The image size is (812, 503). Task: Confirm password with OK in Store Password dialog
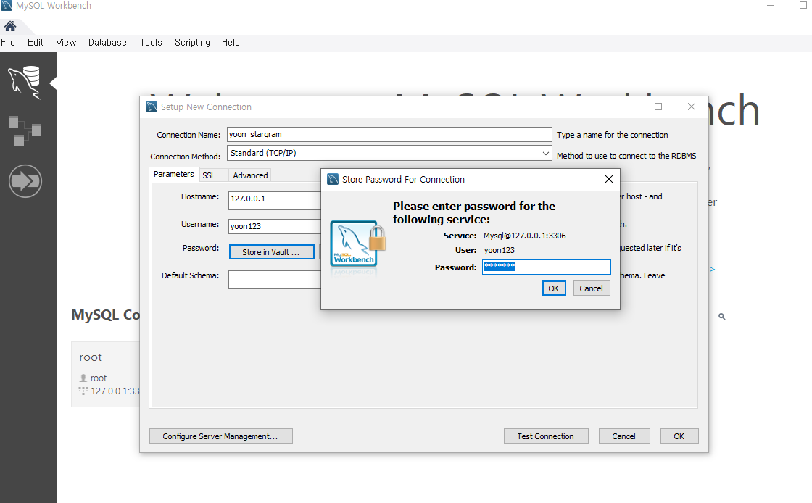tap(554, 288)
